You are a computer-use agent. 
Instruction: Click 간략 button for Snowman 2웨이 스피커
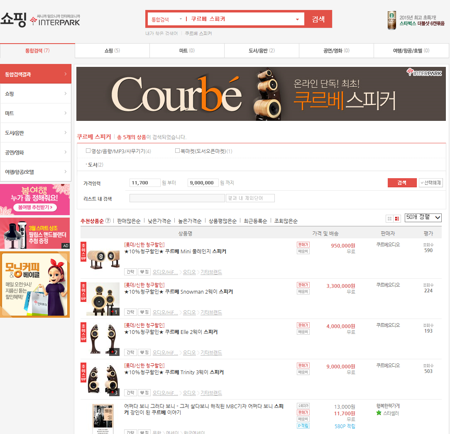point(130,312)
